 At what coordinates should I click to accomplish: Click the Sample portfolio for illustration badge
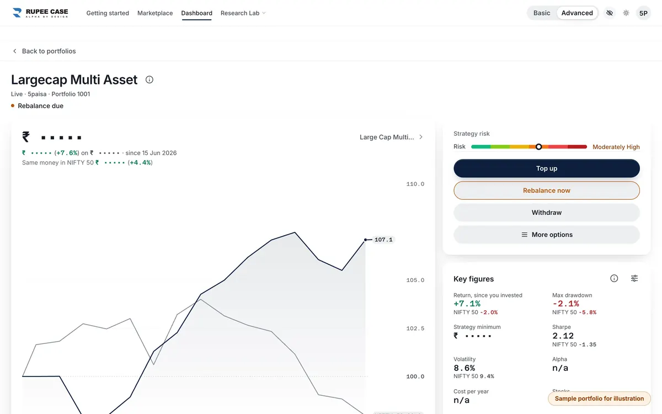click(x=599, y=399)
